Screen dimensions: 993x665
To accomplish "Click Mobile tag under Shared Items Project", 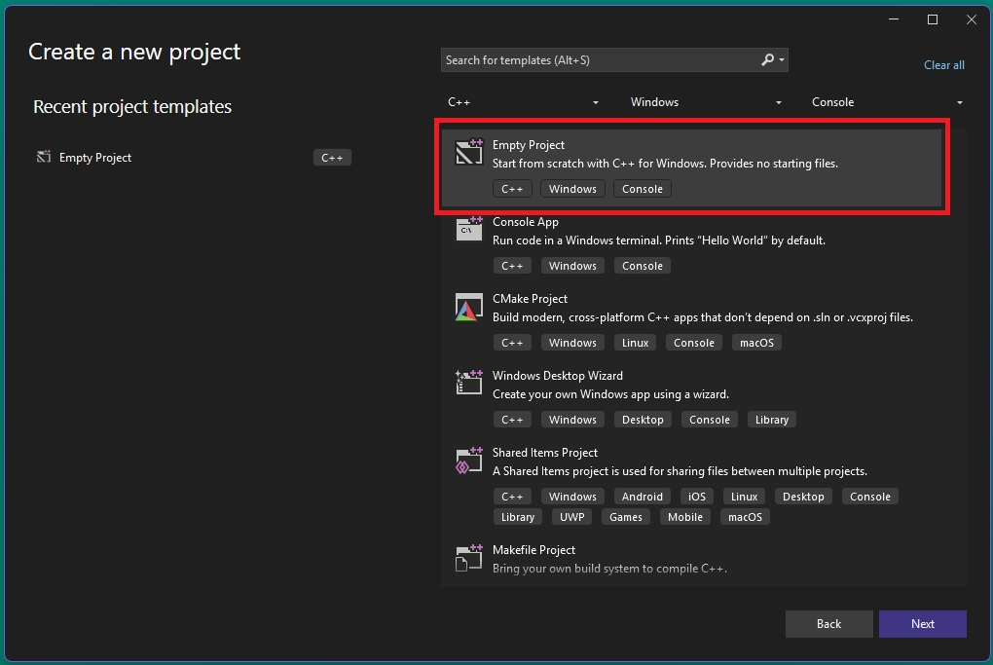I will (x=684, y=517).
